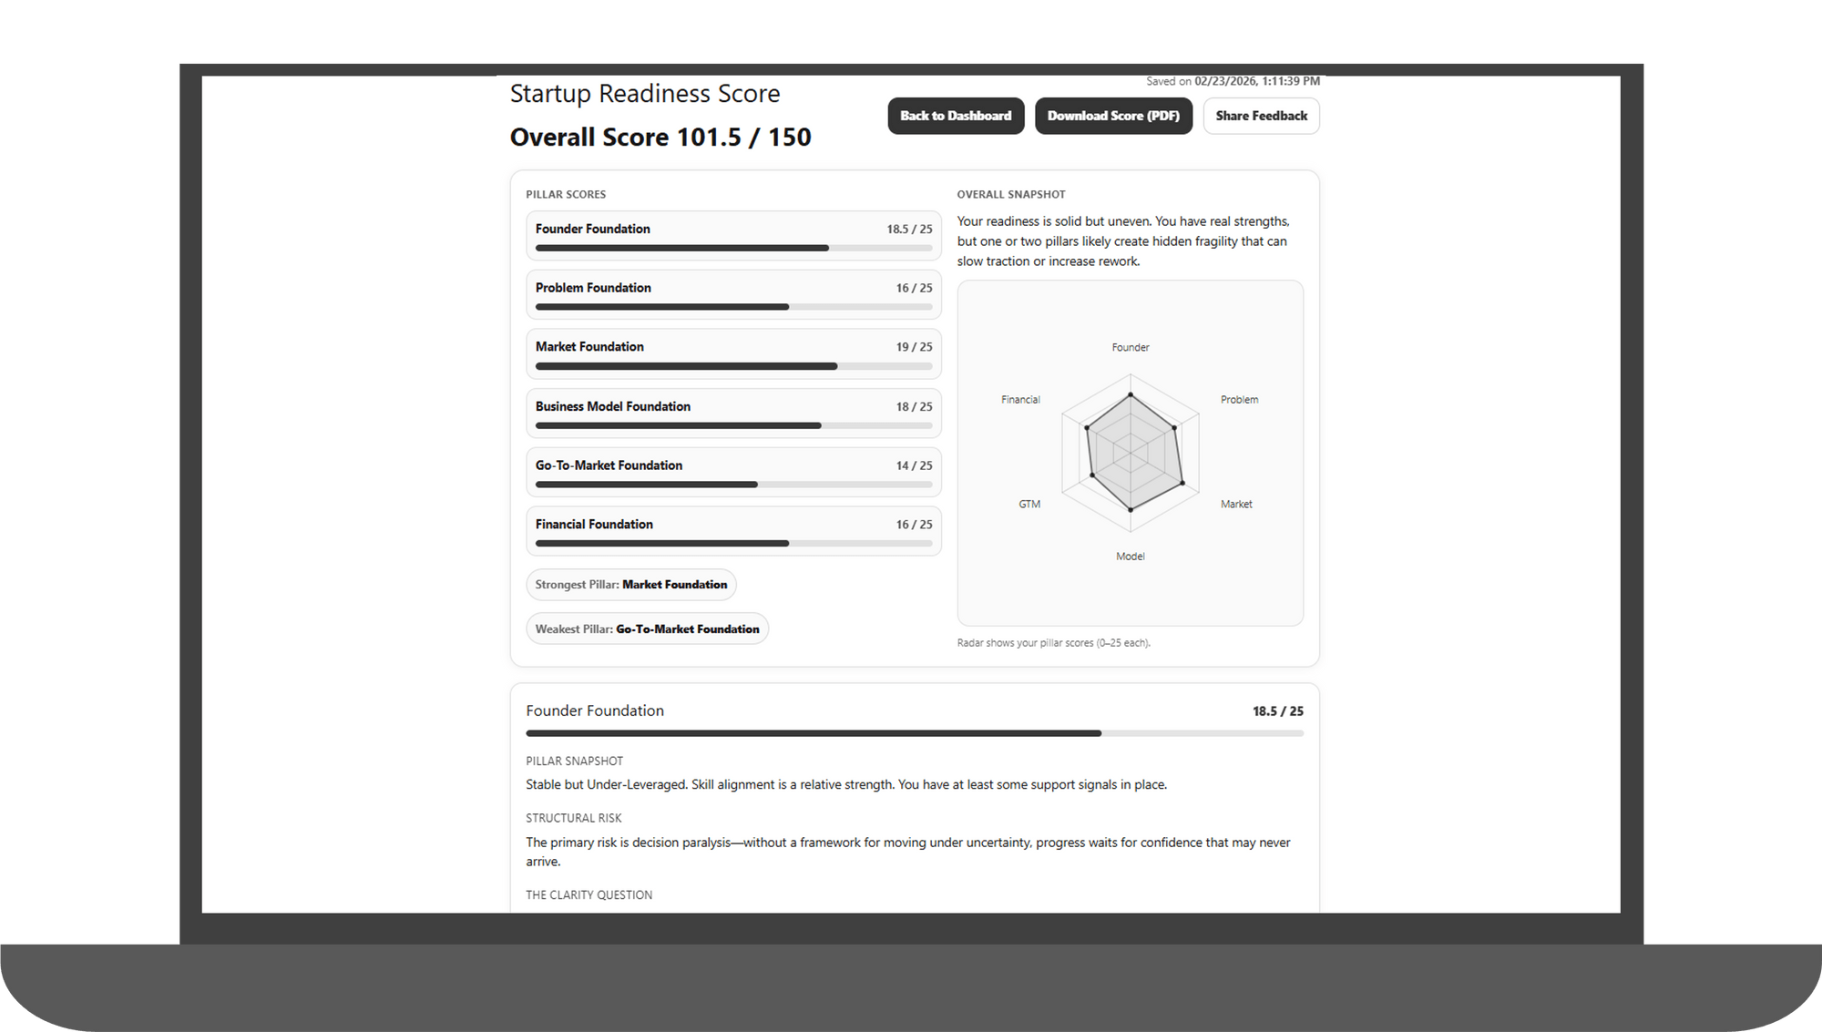Click the Strongest Pillar: Market Foundation chip
The width and height of the screenshot is (1822, 1032).
pyautogui.click(x=631, y=584)
